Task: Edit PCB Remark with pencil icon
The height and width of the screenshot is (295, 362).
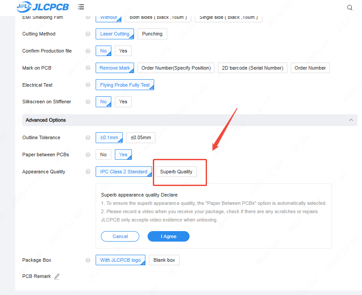Action: (57, 277)
